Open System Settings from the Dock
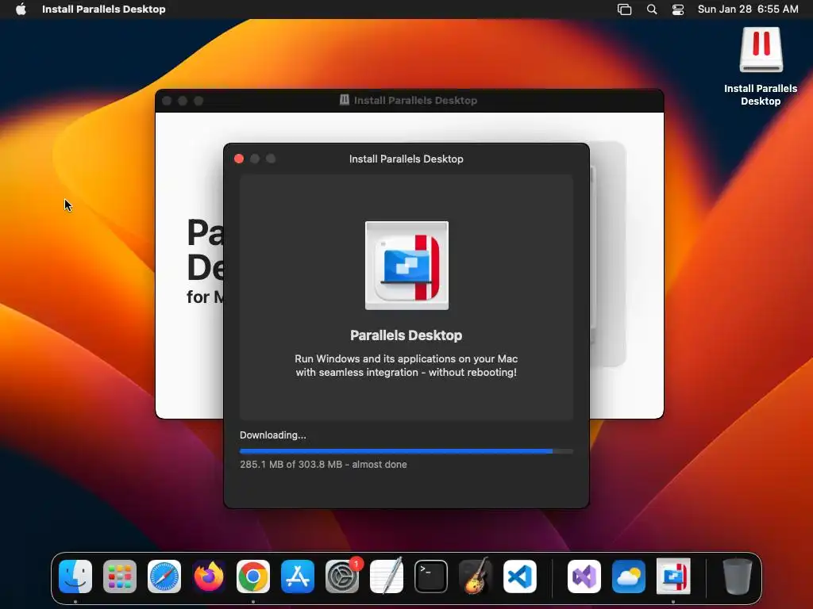The image size is (813, 609). tap(342, 576)
